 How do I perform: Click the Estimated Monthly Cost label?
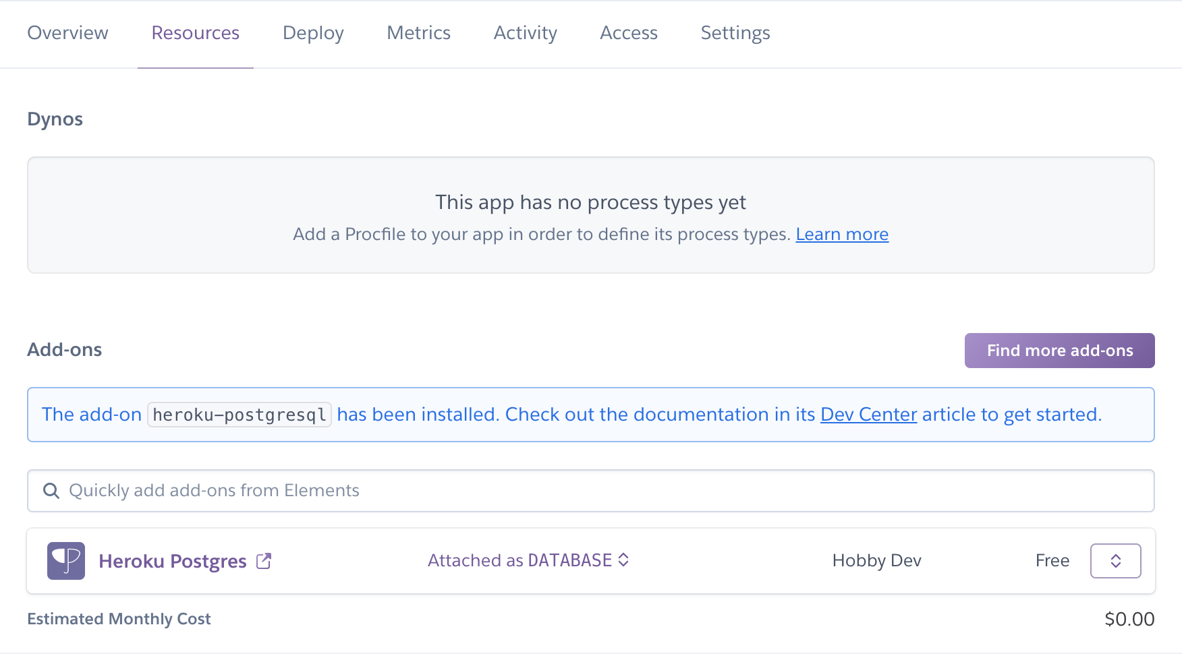[x=119, y=619]
